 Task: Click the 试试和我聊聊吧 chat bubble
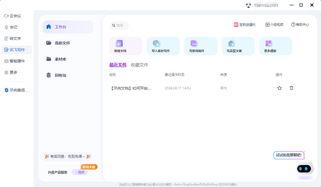(288, 155)
